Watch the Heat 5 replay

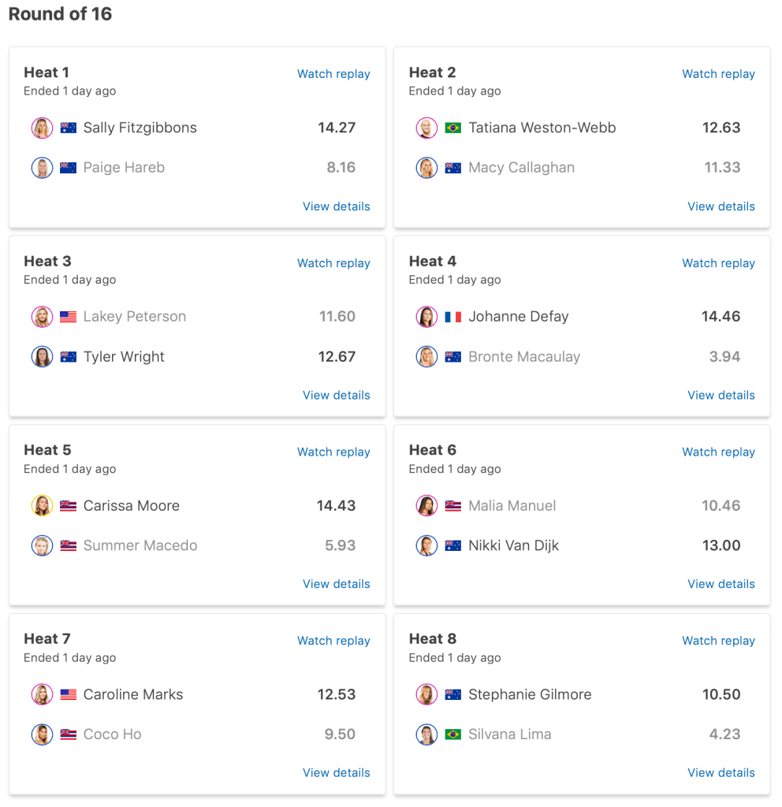pos(333,452)
